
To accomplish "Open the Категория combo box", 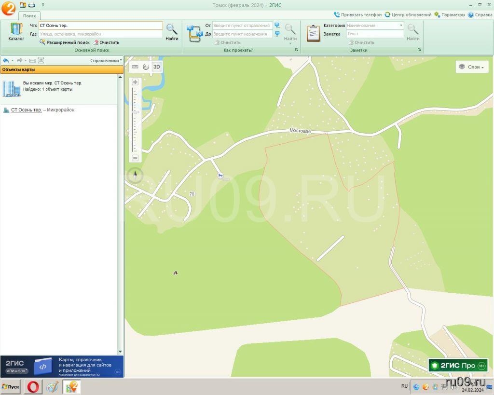I will (x=375, y=26).
